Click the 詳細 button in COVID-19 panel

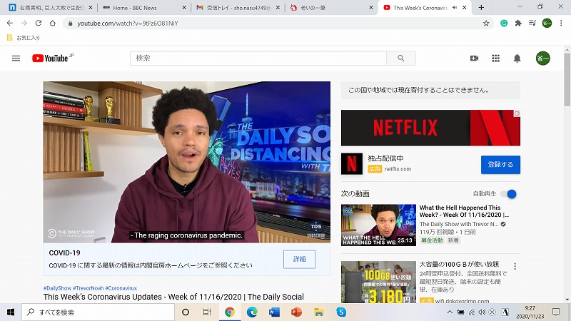[299, 259]
